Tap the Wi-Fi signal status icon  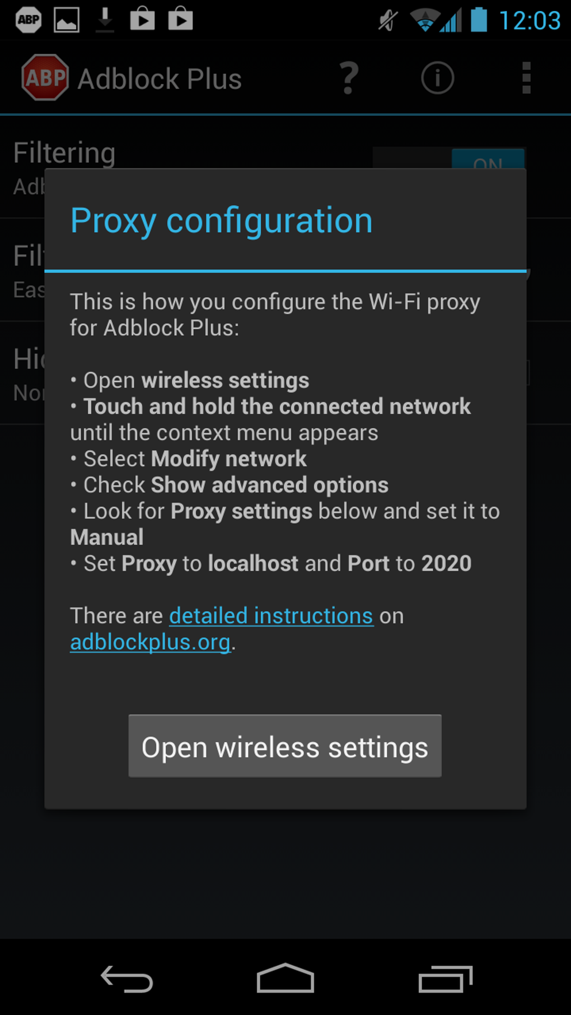[424, 20]
